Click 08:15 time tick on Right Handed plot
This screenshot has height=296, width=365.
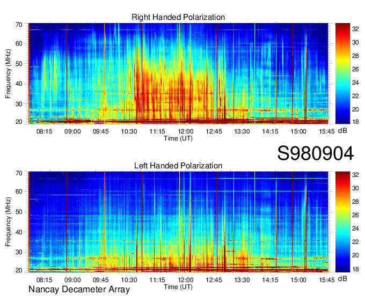[44, 131]
